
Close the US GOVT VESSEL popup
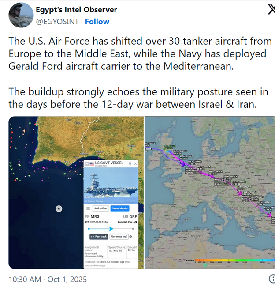coord(136,164)
